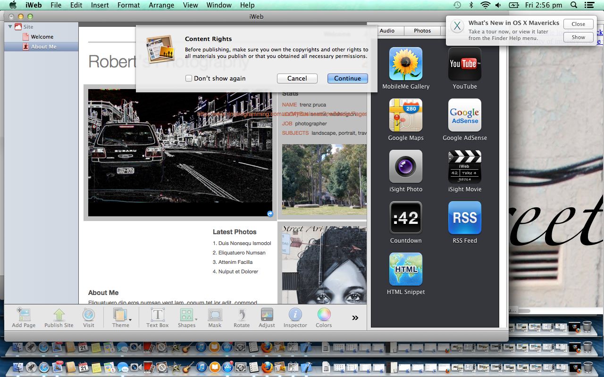Click Nulput et Dolorer list item
Screen dimensions: 604x377
235,271
